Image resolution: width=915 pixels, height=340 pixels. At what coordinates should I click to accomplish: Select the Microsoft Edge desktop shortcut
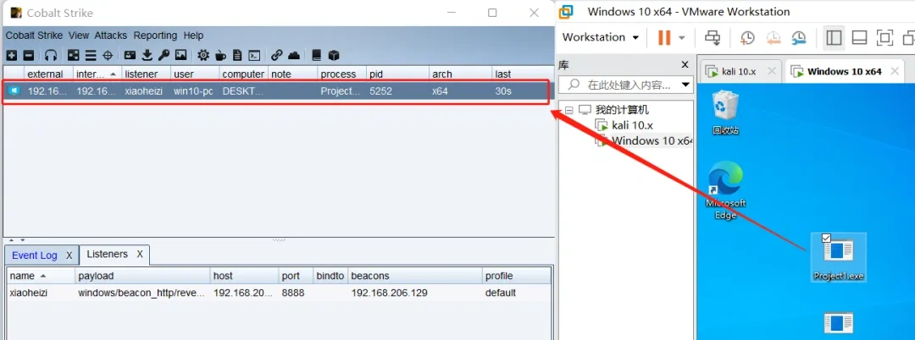[726, 191]
